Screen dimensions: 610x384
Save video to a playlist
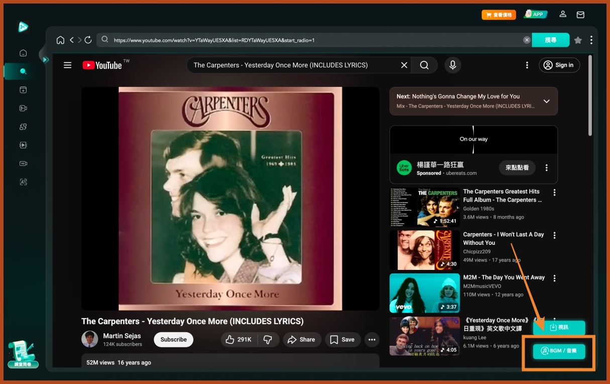pyautogui.click(x=342, y=340)
